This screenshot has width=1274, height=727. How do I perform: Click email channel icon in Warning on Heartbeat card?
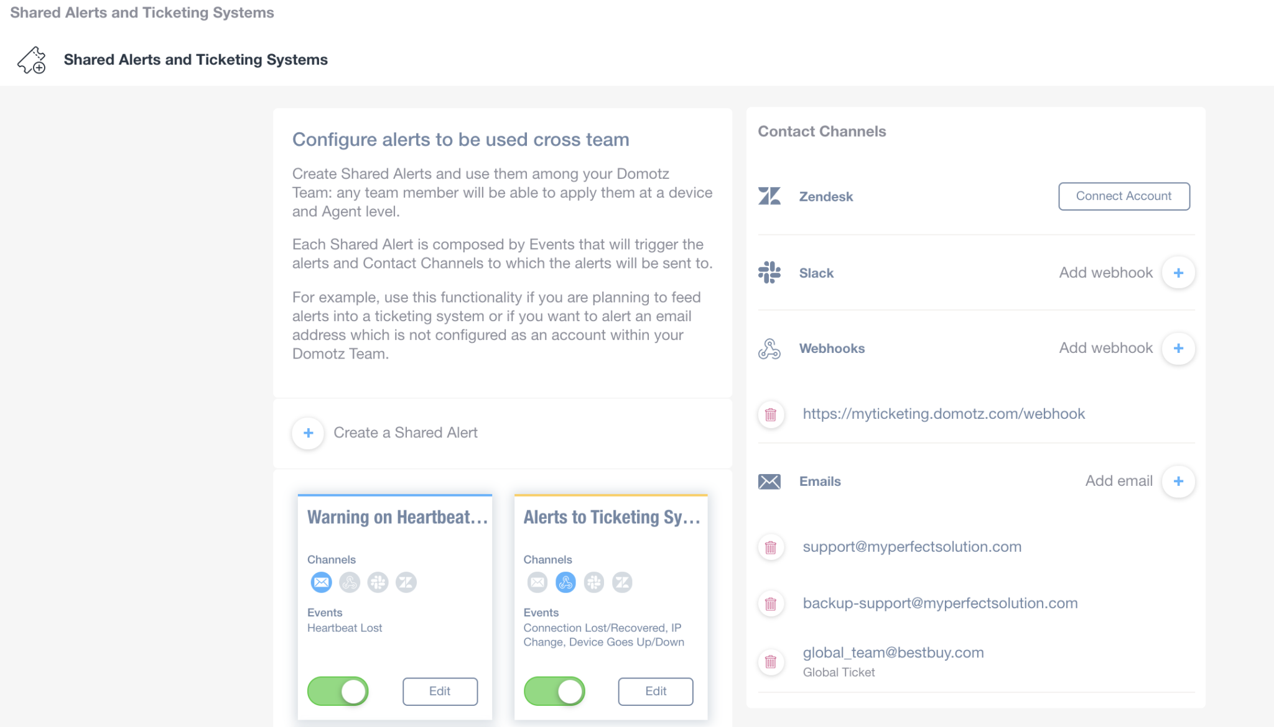point(321,582)
